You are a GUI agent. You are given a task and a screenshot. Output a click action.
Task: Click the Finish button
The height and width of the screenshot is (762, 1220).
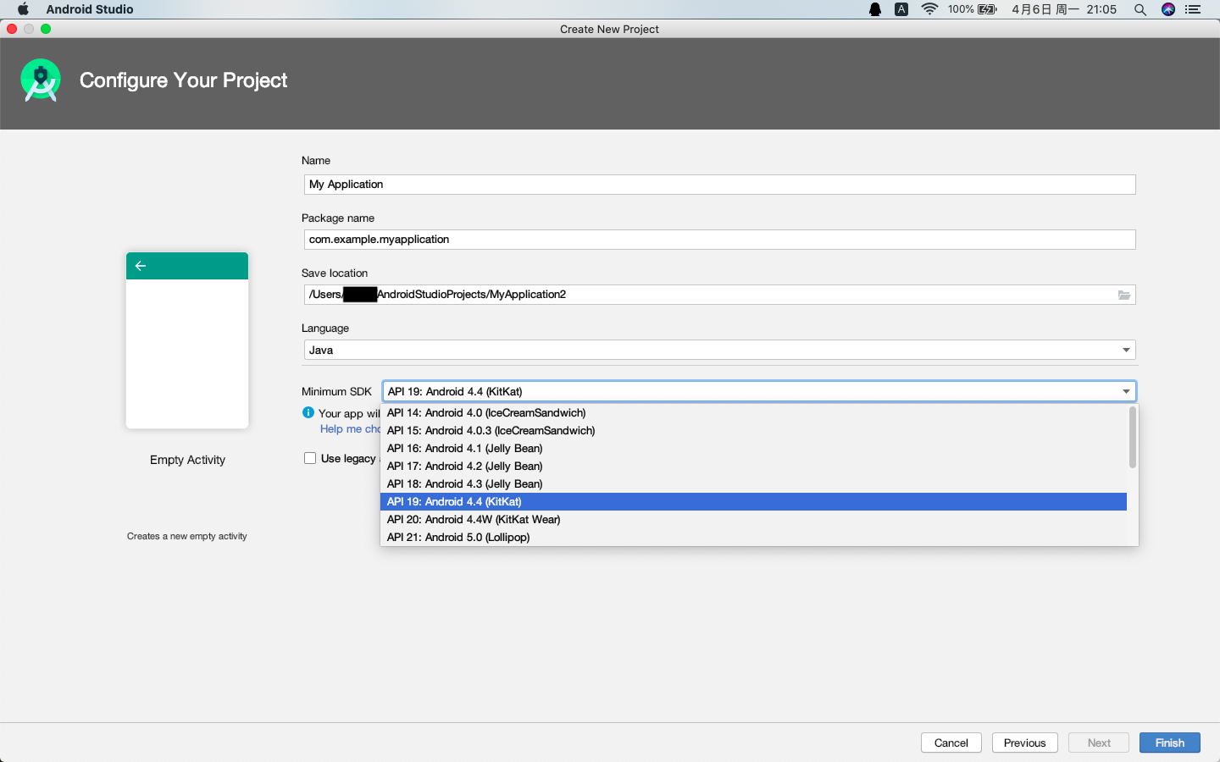(x=1169, y=743)
